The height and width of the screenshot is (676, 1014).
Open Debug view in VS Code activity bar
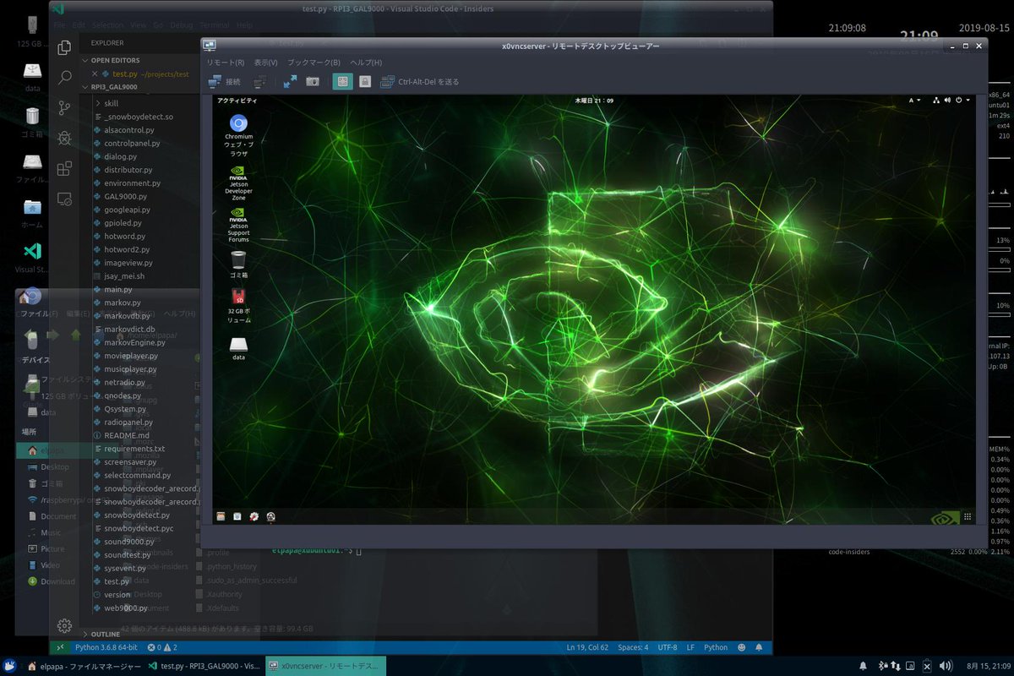point(64,138)
